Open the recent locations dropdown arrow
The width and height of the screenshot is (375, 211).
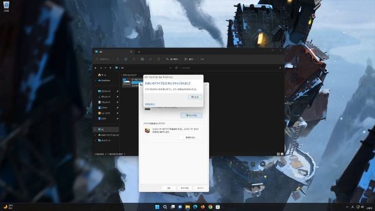pyautogui.click(x=105, y=68)
